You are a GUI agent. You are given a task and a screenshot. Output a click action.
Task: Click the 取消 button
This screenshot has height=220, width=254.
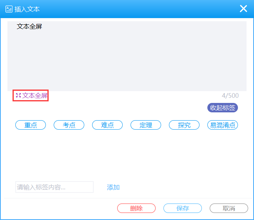[x=229, y=208]
